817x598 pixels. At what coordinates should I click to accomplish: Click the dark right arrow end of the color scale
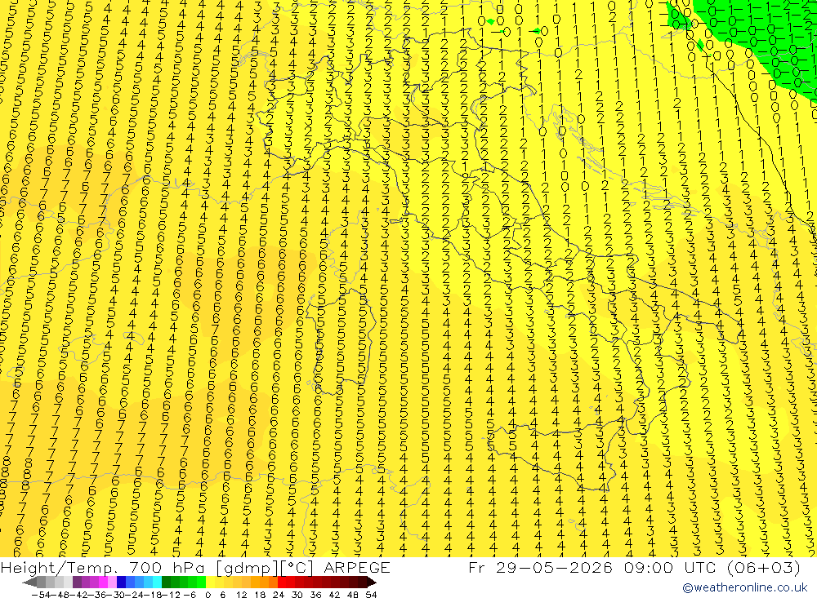[x=372, y=582]
